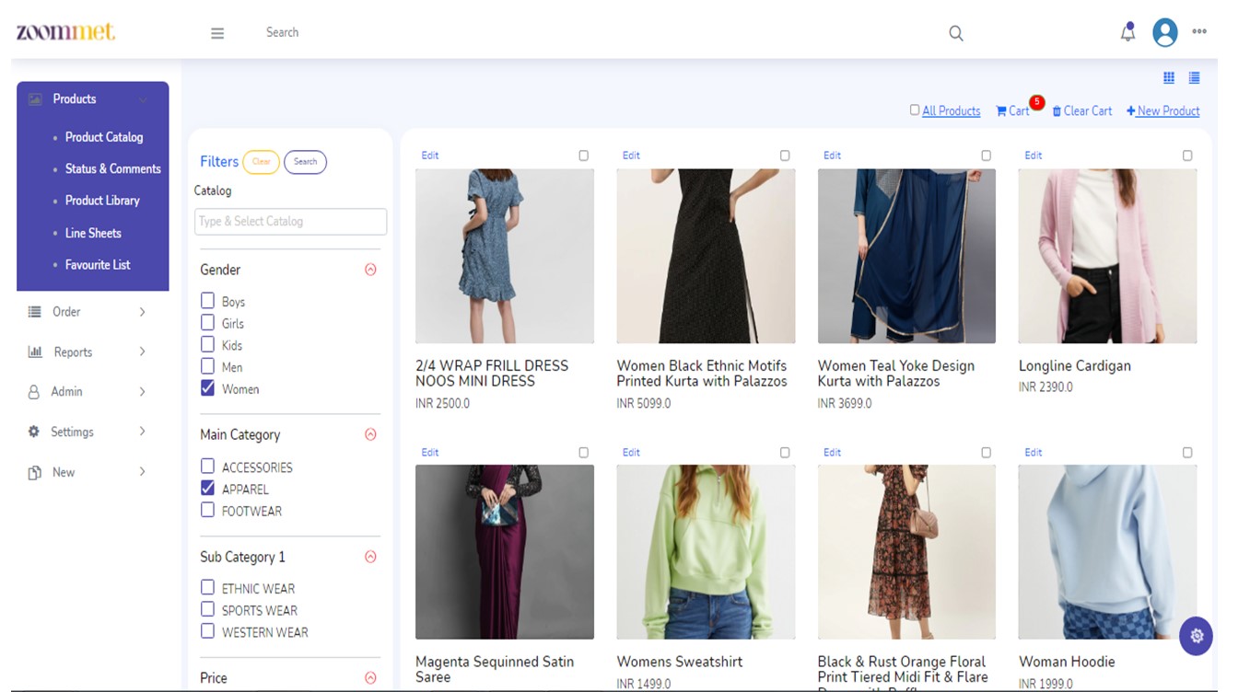
Task: Open the search icon in the top bar
Action: 955,32
